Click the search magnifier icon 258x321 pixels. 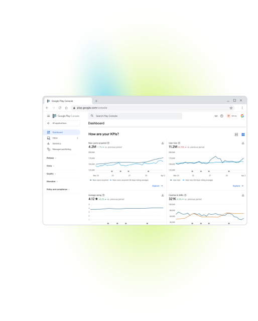pos(92,116)
